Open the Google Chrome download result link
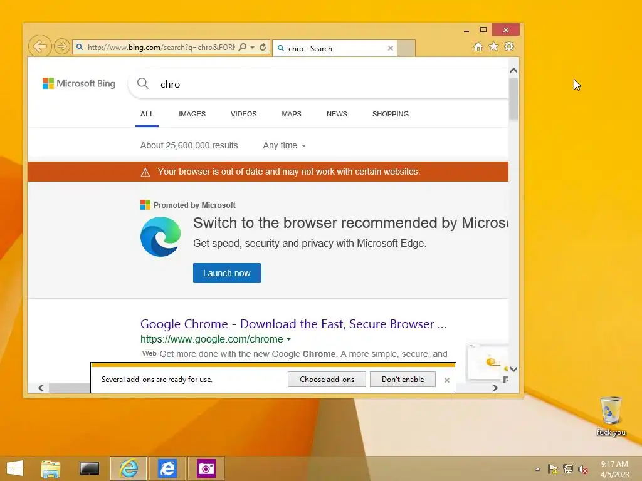The image size is (642, 481). click(293, 324)
